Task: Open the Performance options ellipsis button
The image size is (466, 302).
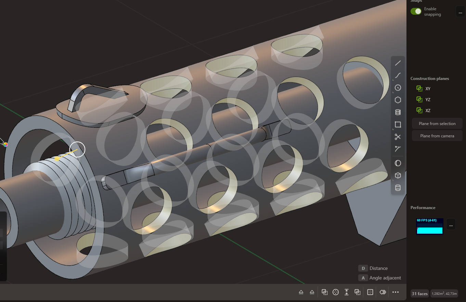Action: 451,224
